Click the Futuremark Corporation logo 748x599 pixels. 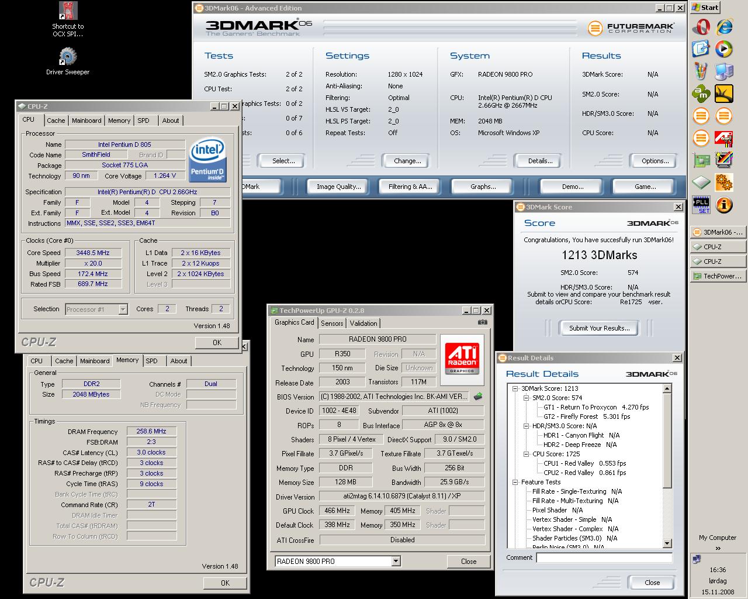(631, 27)
